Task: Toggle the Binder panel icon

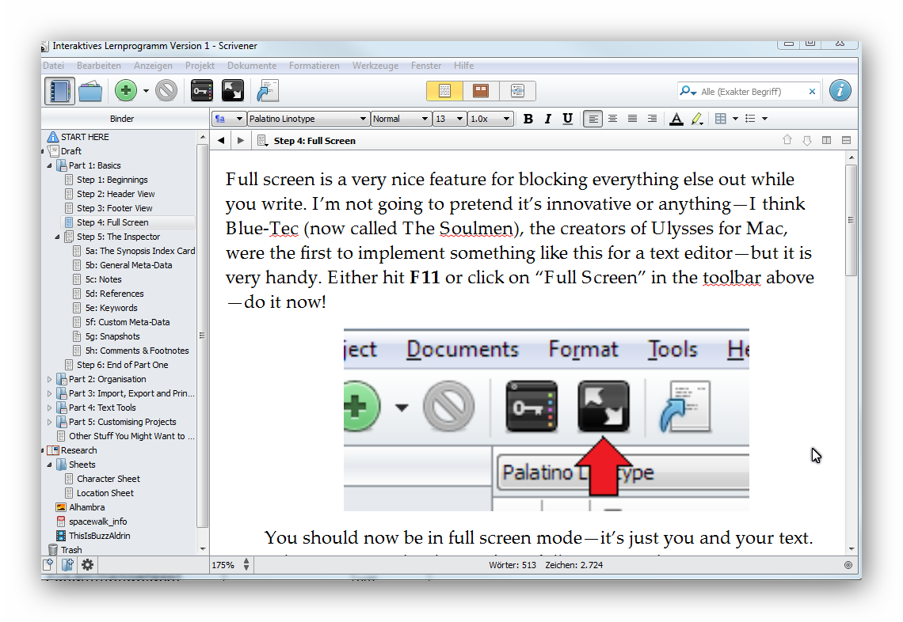Action: 59,91
